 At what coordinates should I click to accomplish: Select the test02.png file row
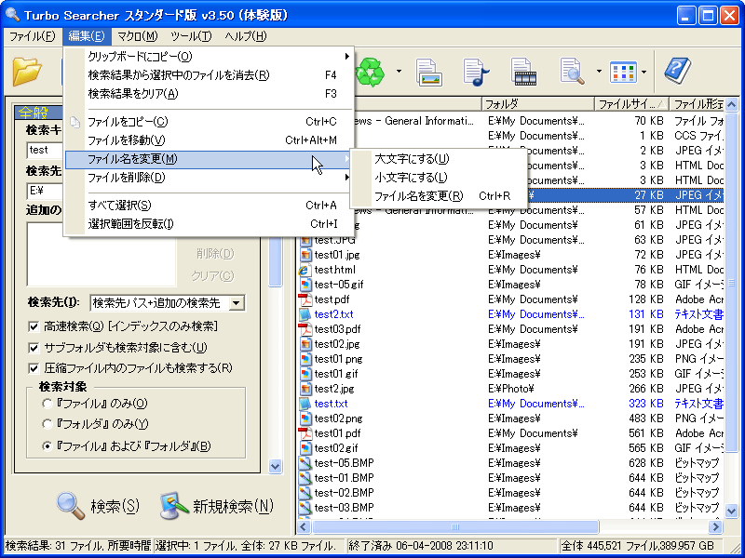coord(510,418)
